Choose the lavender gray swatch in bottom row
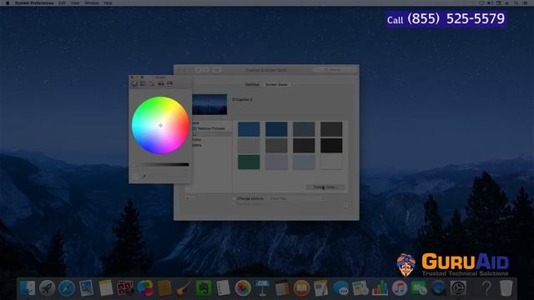Screen dimensions: 534x300 pos(276,162)
